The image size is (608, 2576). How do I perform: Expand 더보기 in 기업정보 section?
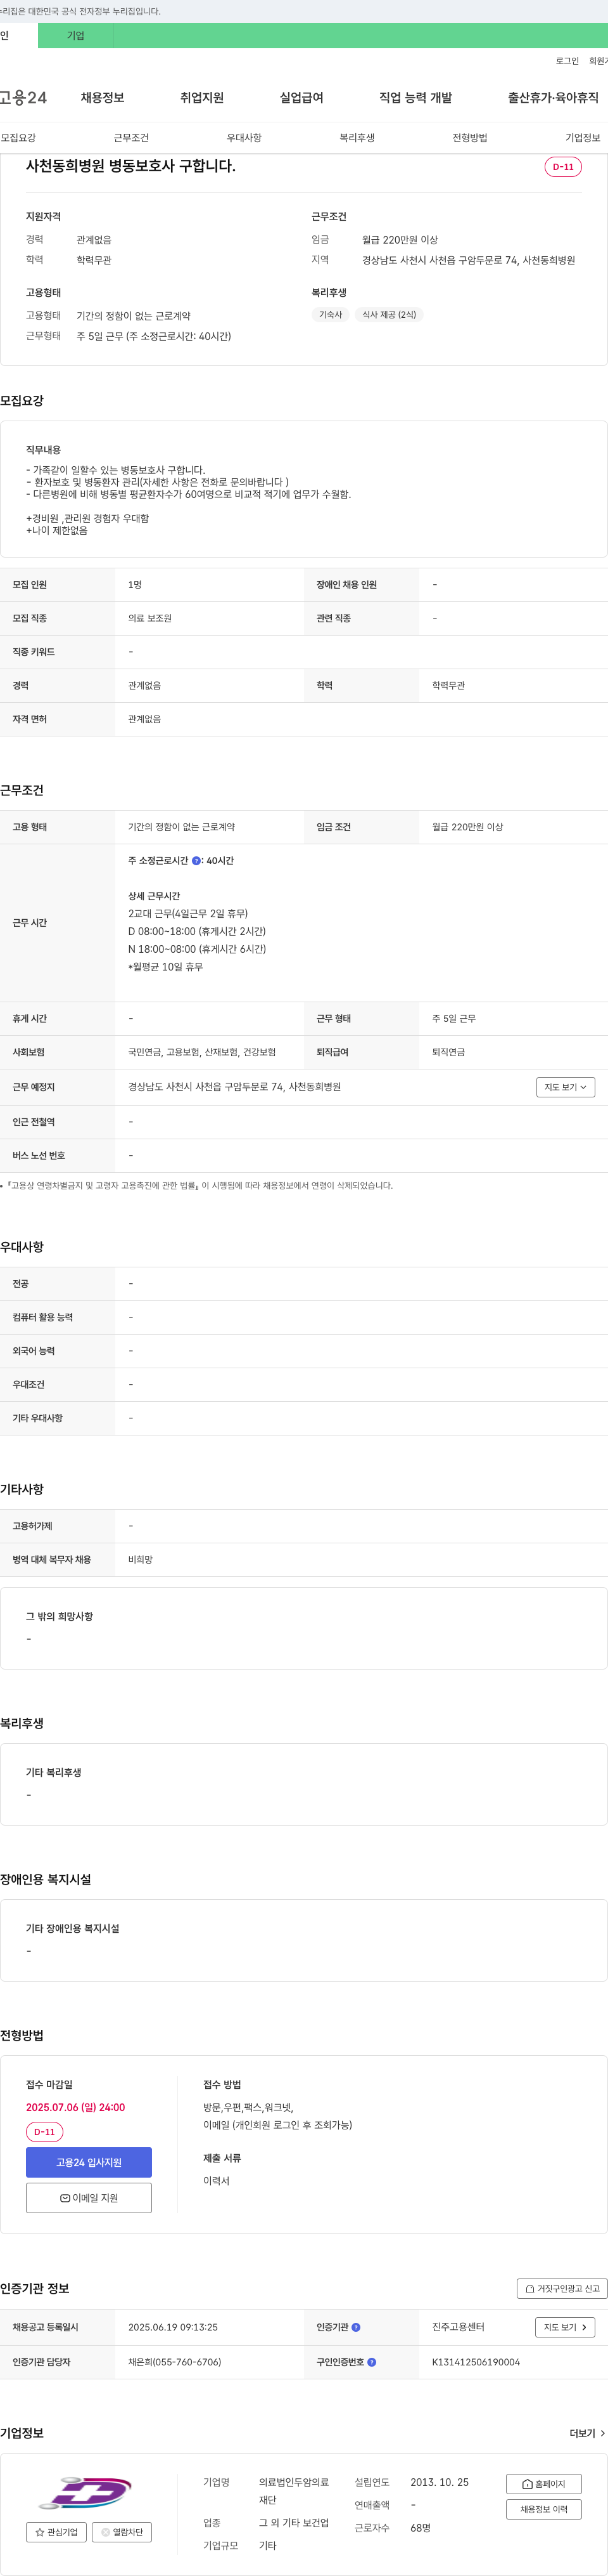click(x=587, y=2433)
